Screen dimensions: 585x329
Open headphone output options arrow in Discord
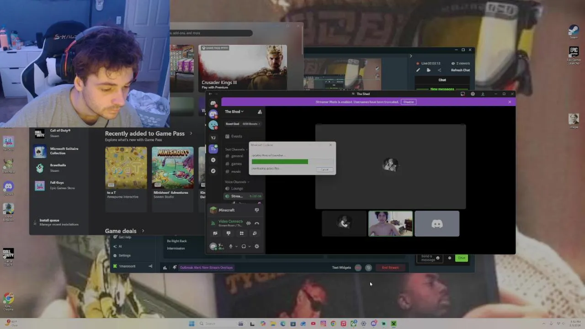250,247
